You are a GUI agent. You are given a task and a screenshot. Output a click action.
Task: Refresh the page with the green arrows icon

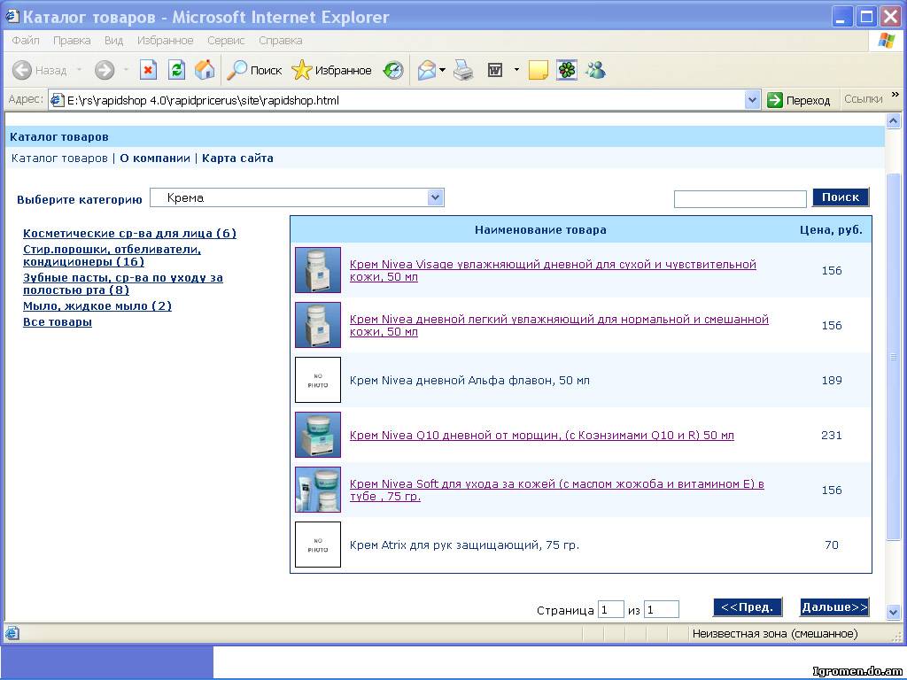(176, 71)
